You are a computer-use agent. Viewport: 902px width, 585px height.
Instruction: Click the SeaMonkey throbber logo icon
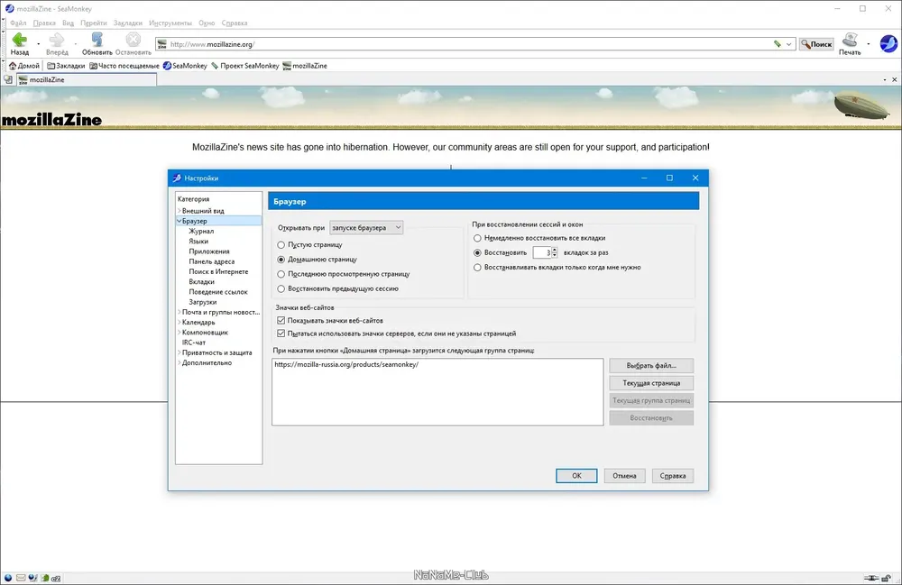coord(888,43)
